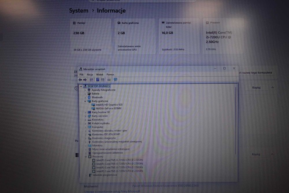Open the Akcja menu
This screenshot has height=193, width=289.
pos(90,75)
